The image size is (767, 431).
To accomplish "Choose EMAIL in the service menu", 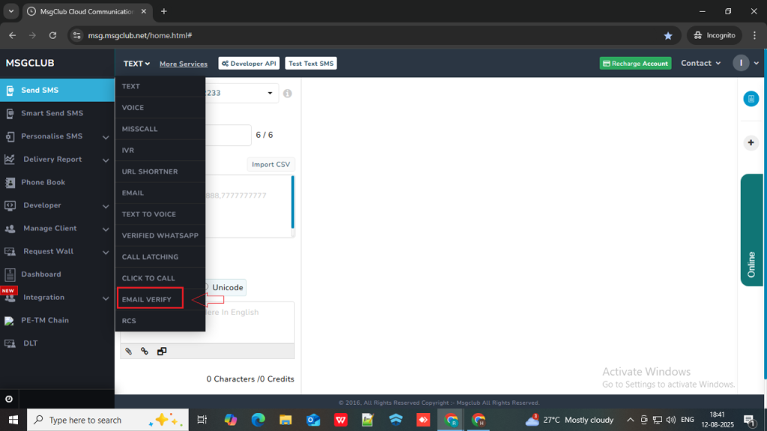I will (x=160, y=193).
